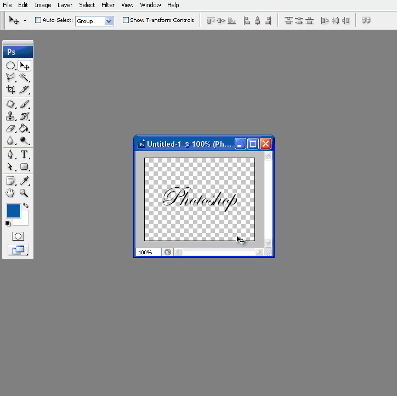This screenshot has height=396, width=397.
Task: Open the Layer menu
Action: [x=65, y=5]
